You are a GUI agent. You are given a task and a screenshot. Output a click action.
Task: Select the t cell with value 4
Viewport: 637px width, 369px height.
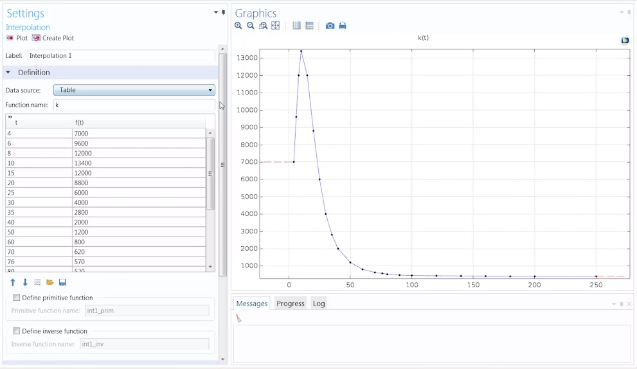tap(39, 133)
